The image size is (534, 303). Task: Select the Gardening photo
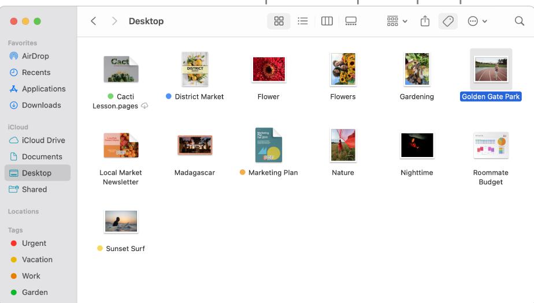pos(417,69)
